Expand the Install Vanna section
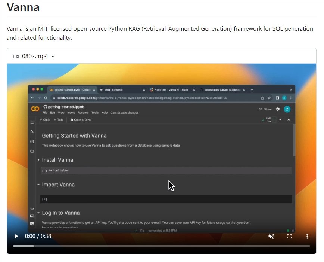The image size is (324, 262). [x=38, y=160]
